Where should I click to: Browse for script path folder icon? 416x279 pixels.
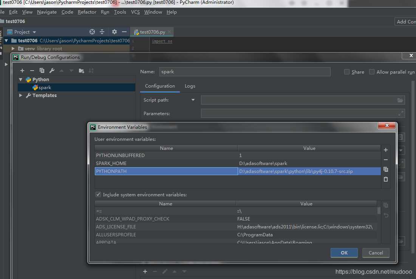[x=400, y=100]
